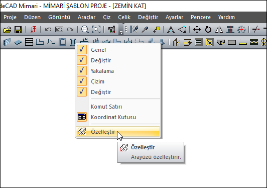The width and height of the screenshot is (267, 188).
Task: Grab the toolbar grip dots handle
Action: coord(126,29)
